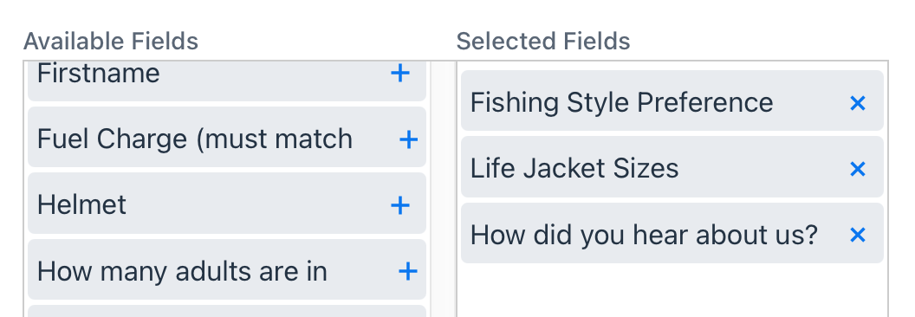Remove How did you hear about us field

tap(857, 236)
